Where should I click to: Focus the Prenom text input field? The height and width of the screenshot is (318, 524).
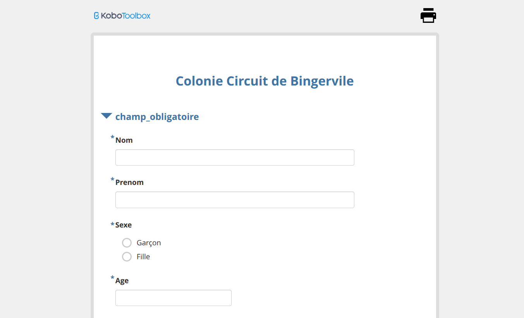coord(235,200)
